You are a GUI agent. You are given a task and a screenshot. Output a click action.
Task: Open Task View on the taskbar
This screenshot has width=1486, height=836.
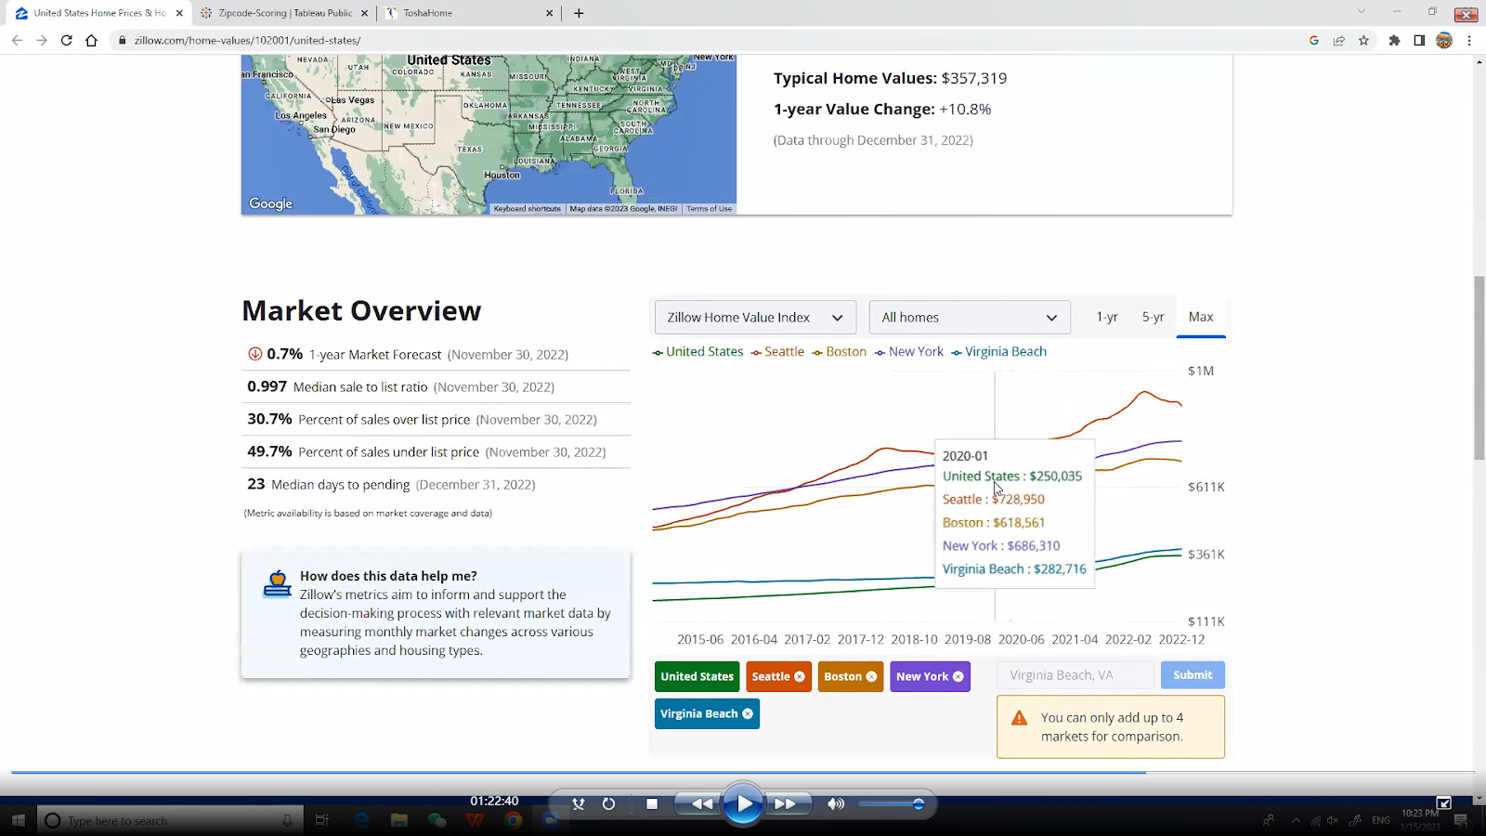[x=321, y=820]
